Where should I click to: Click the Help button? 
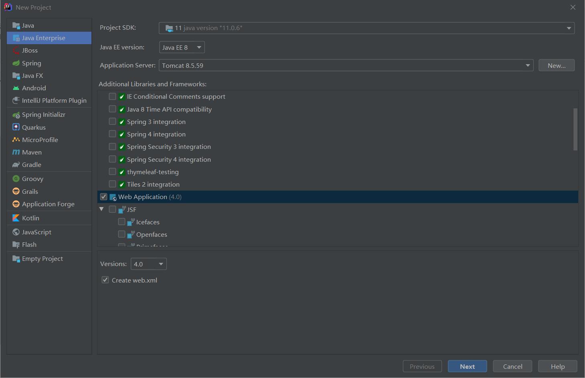558,366
